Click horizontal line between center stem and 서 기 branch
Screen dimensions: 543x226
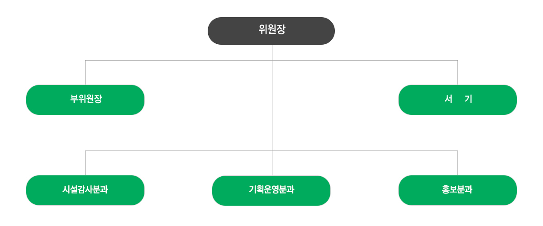tap(365, 60)
